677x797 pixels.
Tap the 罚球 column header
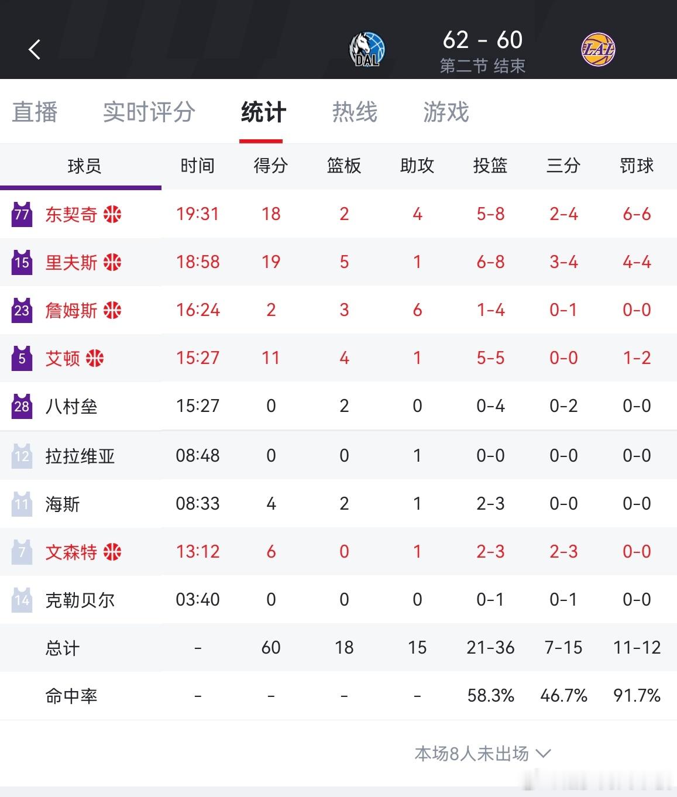[x=637, y=166]
